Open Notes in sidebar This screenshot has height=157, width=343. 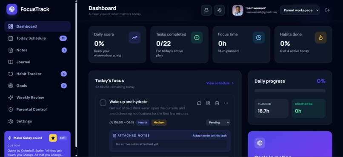(37, 50)
